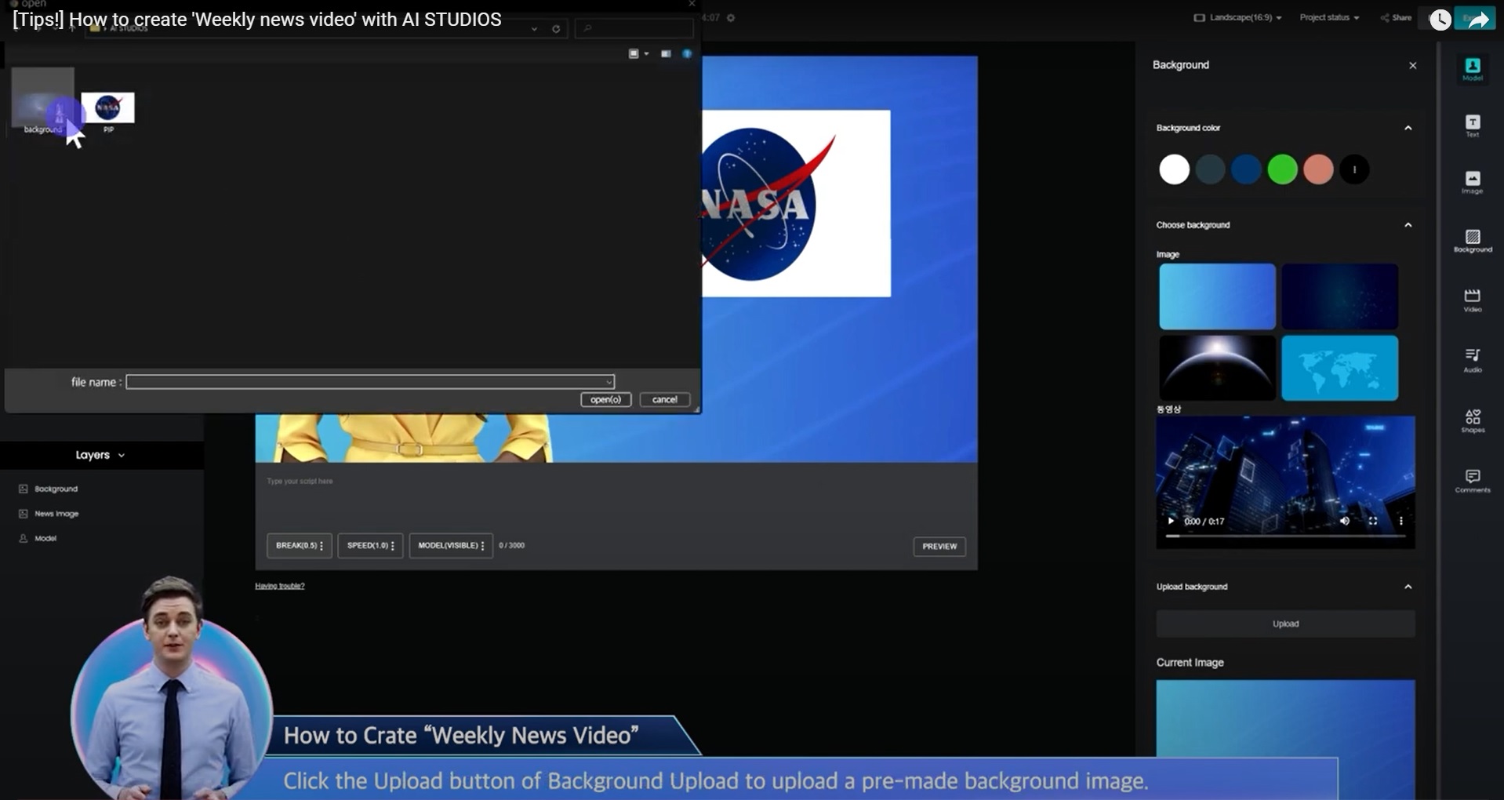1504x800 pixels.
Task: Toggle preview pane icon in open dialog
Action: (666, 53)
